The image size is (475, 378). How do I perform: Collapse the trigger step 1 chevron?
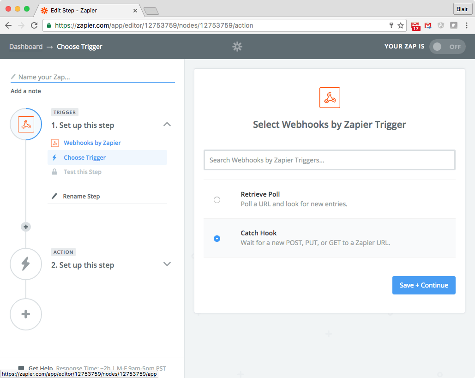pos(167,125)
